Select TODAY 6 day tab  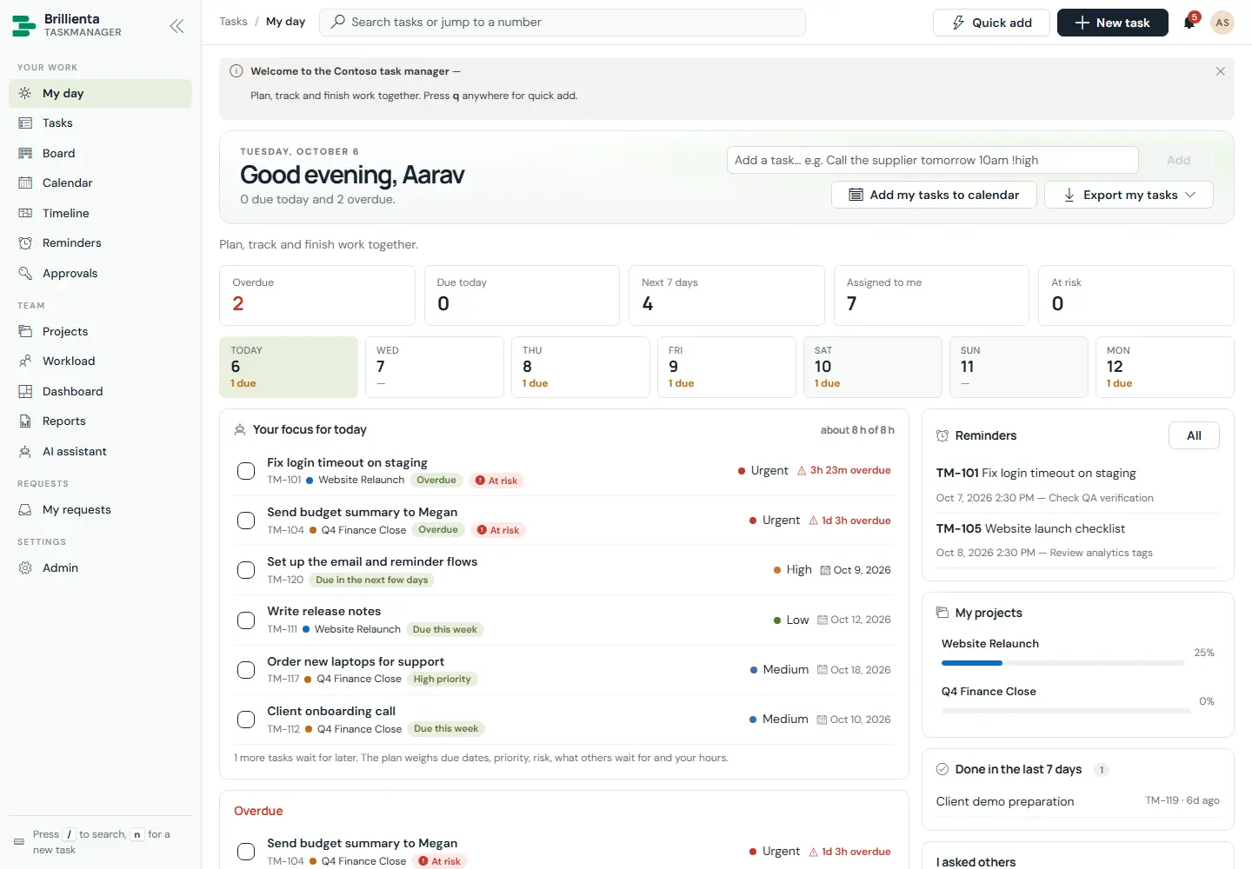click(x=289, y=367)
